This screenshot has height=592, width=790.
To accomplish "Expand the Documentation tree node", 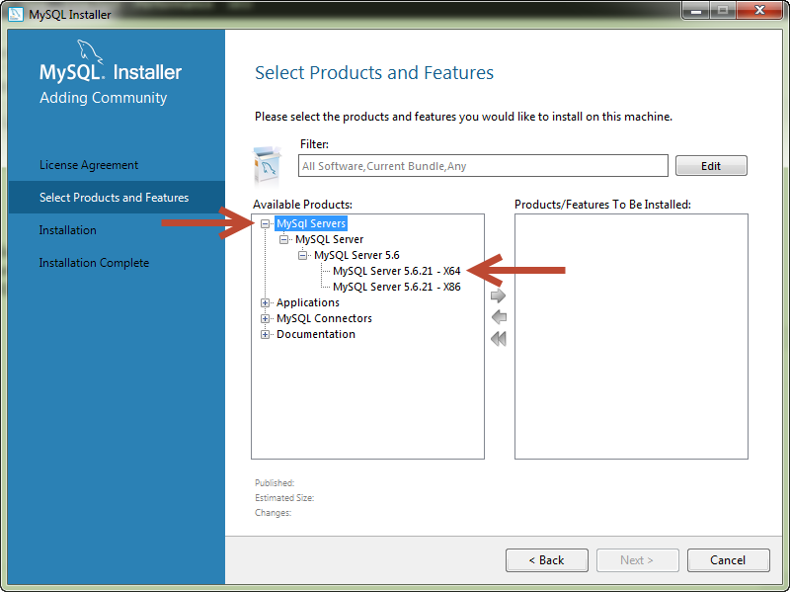I will [x=265, y=334].
